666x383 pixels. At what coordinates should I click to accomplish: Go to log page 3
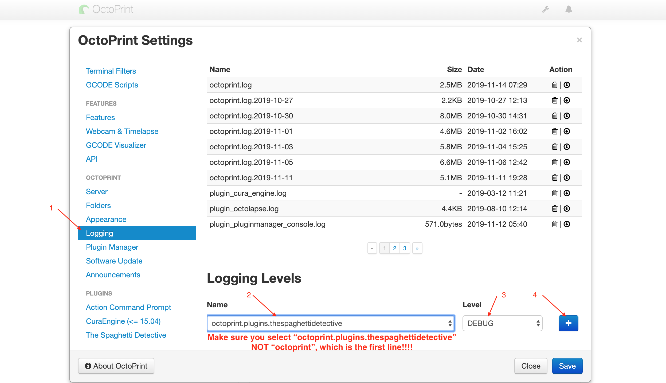tap(405, 248)
